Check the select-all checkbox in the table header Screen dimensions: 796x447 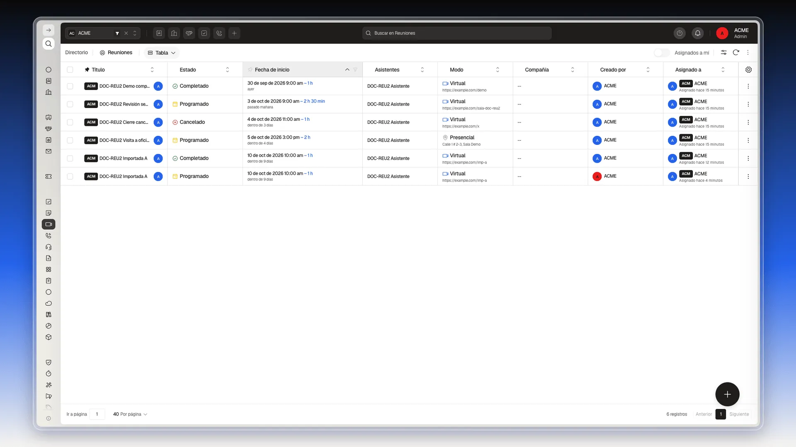pos(70,70)
